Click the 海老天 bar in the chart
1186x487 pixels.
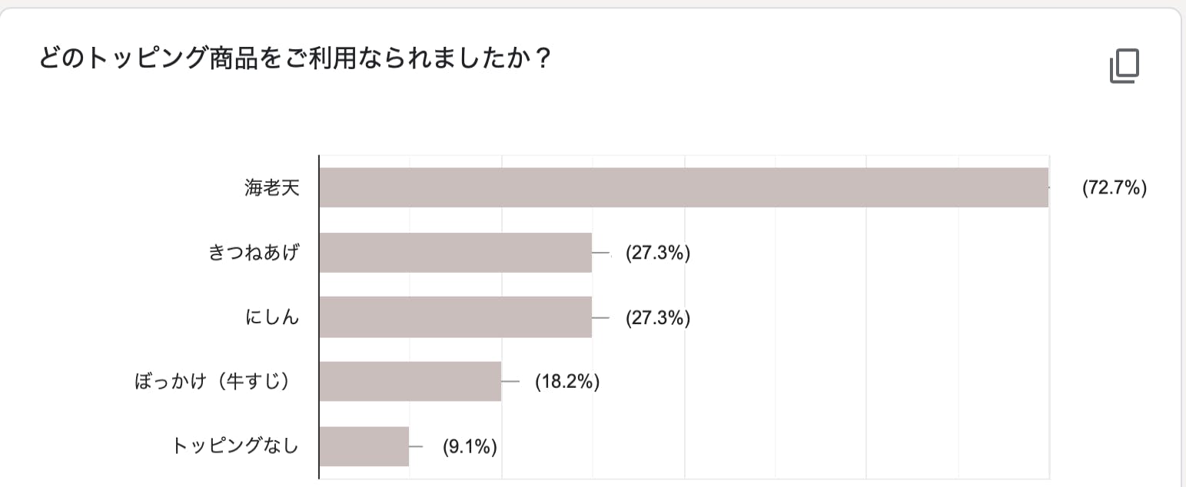[683, 187]
